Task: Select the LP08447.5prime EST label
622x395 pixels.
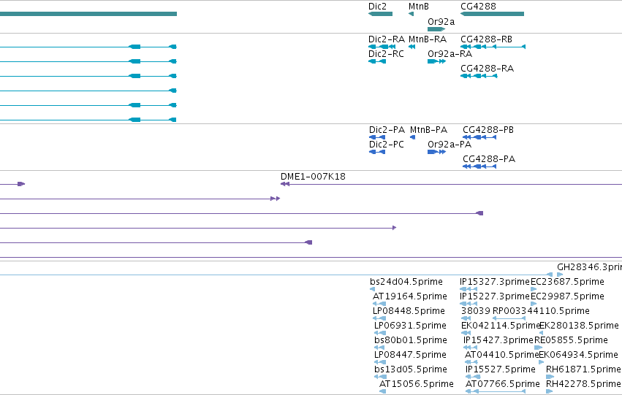Action: [410, 355]
